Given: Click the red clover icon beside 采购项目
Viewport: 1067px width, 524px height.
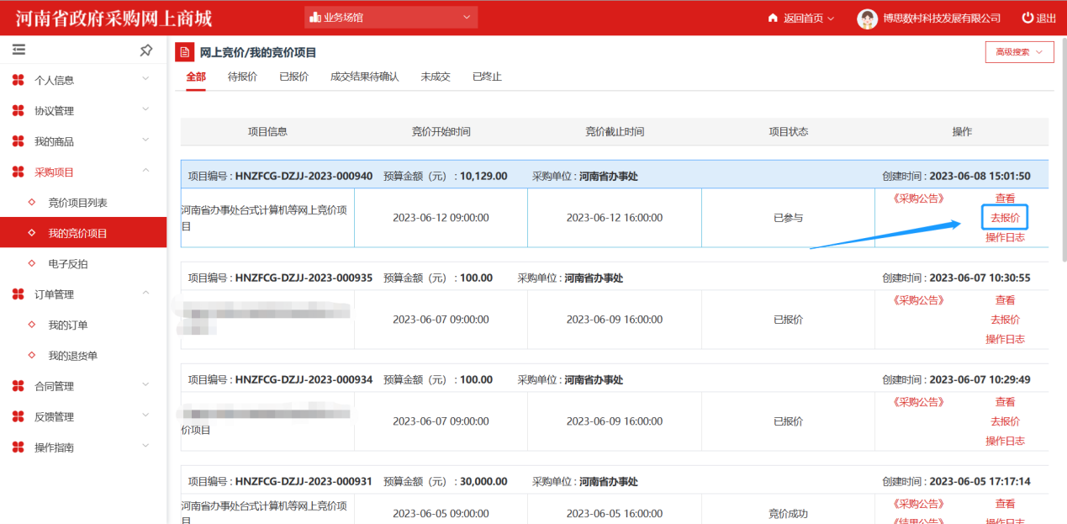Looking at the screenshot, I should pos(18,172).
